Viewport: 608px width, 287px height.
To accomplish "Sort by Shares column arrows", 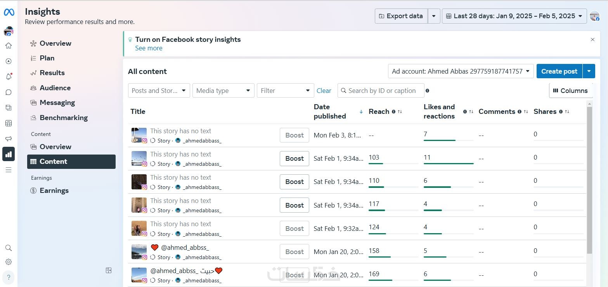I will pyautogui.click(x=567, y=112).
